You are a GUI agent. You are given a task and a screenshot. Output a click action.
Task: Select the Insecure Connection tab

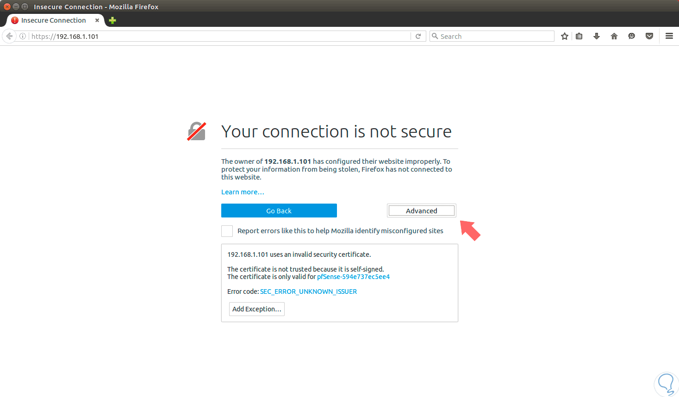click(x=53, y=20)
